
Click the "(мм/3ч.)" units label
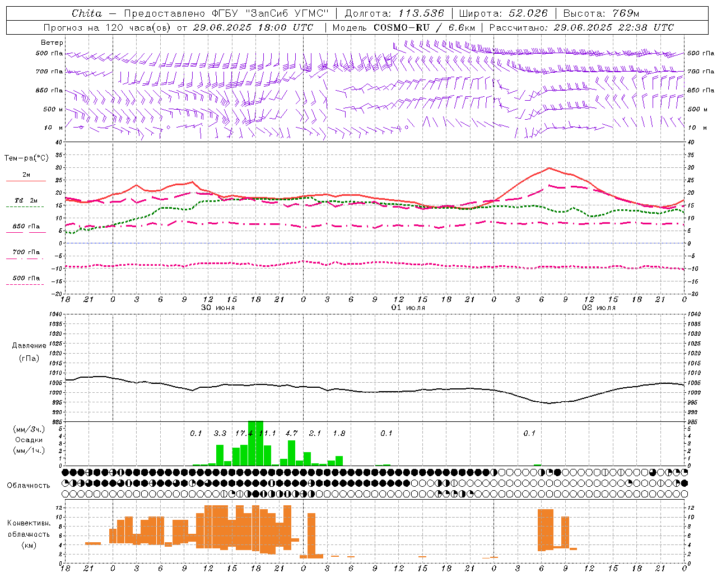click(x=29, y=429)
